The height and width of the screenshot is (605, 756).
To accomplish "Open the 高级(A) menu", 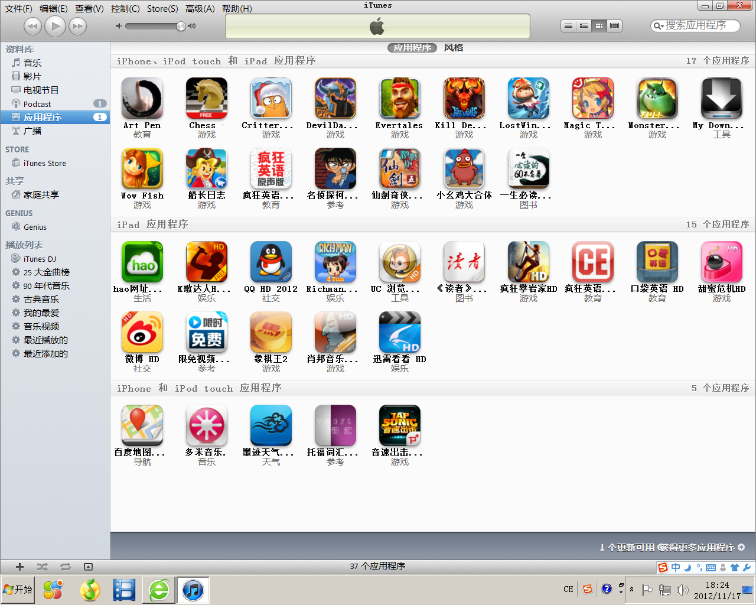I will click(200, 9).
